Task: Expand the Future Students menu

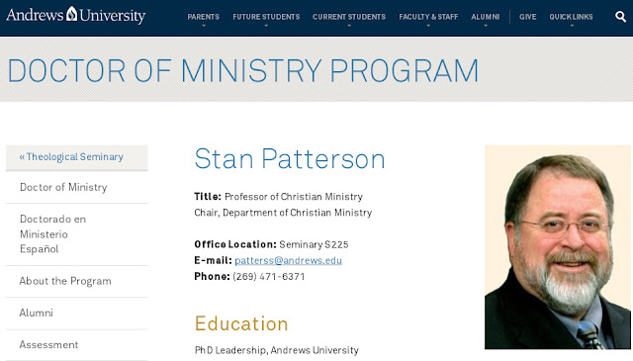Action: pos(266,17)
